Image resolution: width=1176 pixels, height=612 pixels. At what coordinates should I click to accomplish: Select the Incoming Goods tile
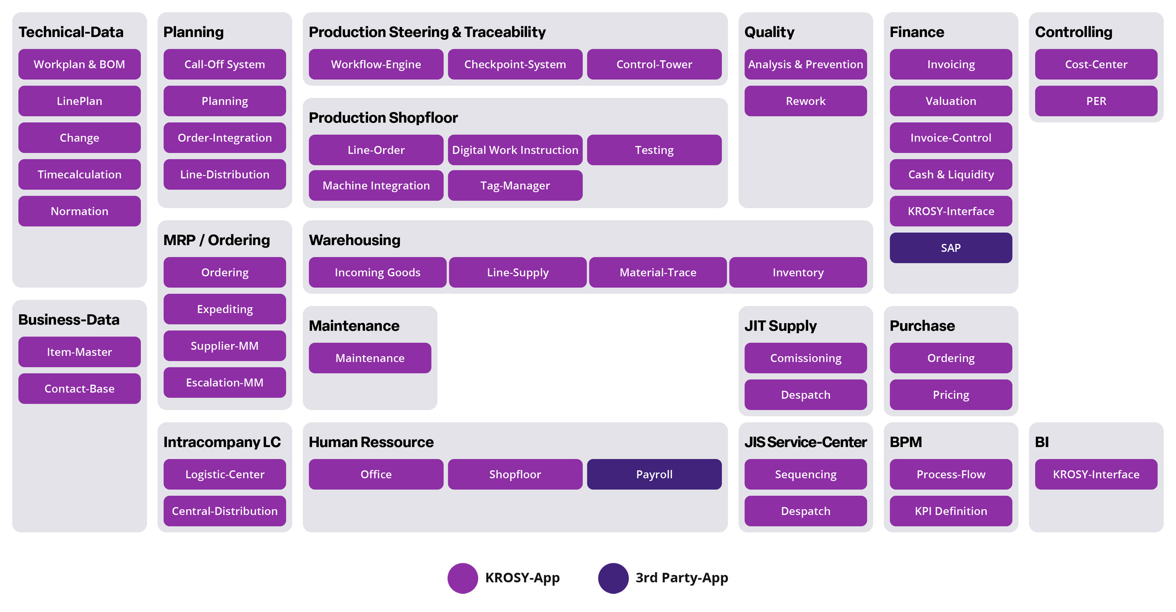coord(377,272)
